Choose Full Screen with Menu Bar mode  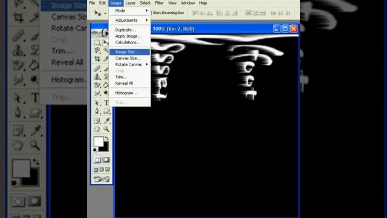pos(102,170)
